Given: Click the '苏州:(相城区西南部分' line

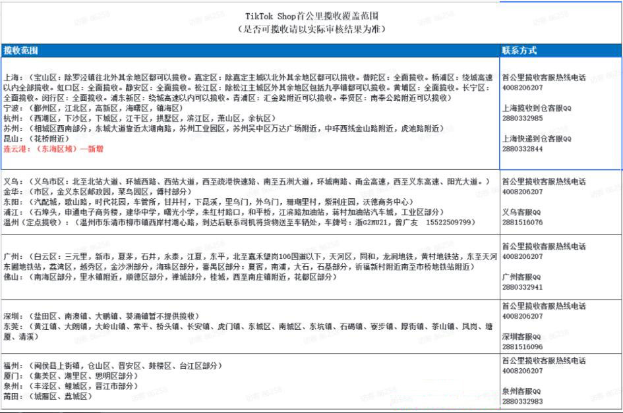Looking at the screenshot, I should click(x=223, y=128).
